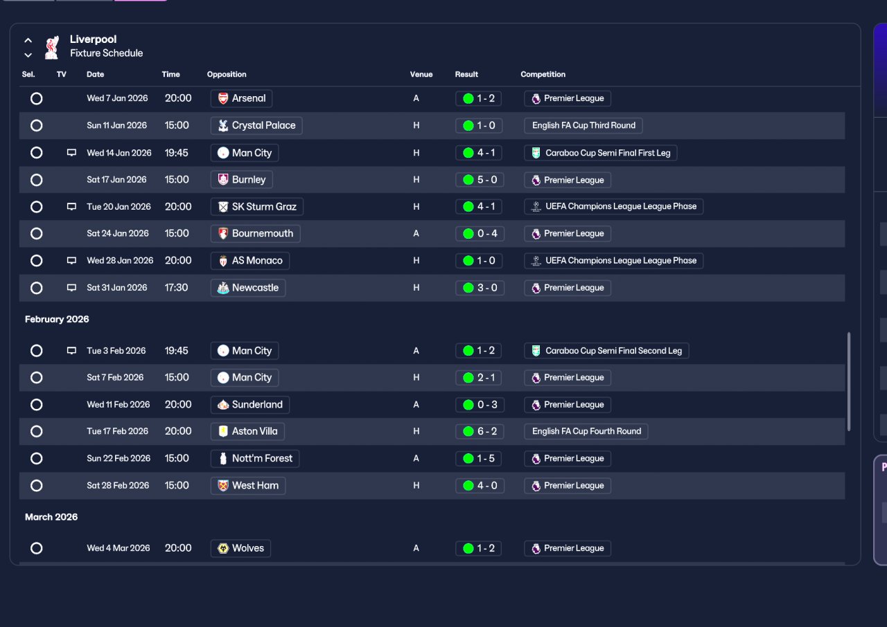Screen dimensions: 887x627
Task: Click the Wolves club badge icon
Action: pos(223,548)
